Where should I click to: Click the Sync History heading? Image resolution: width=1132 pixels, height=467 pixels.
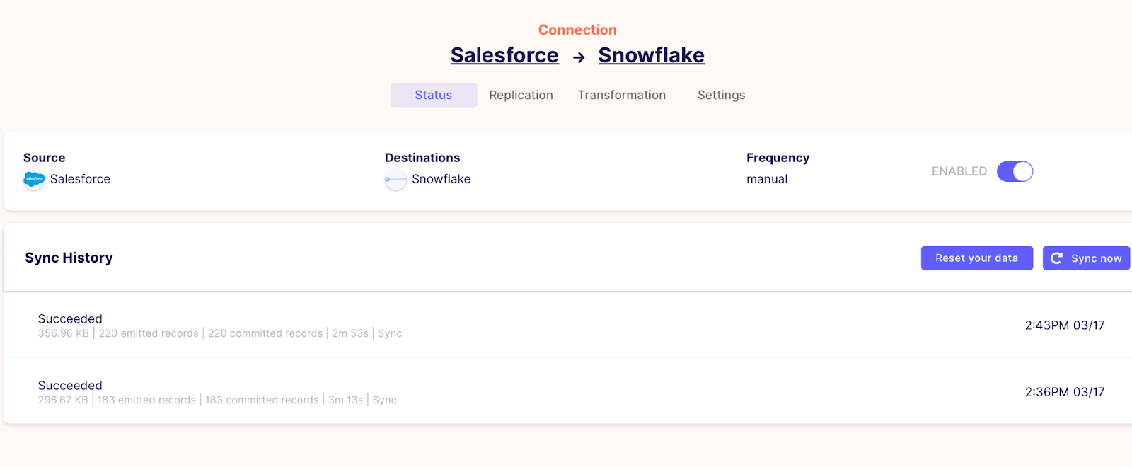pos(69,258)
